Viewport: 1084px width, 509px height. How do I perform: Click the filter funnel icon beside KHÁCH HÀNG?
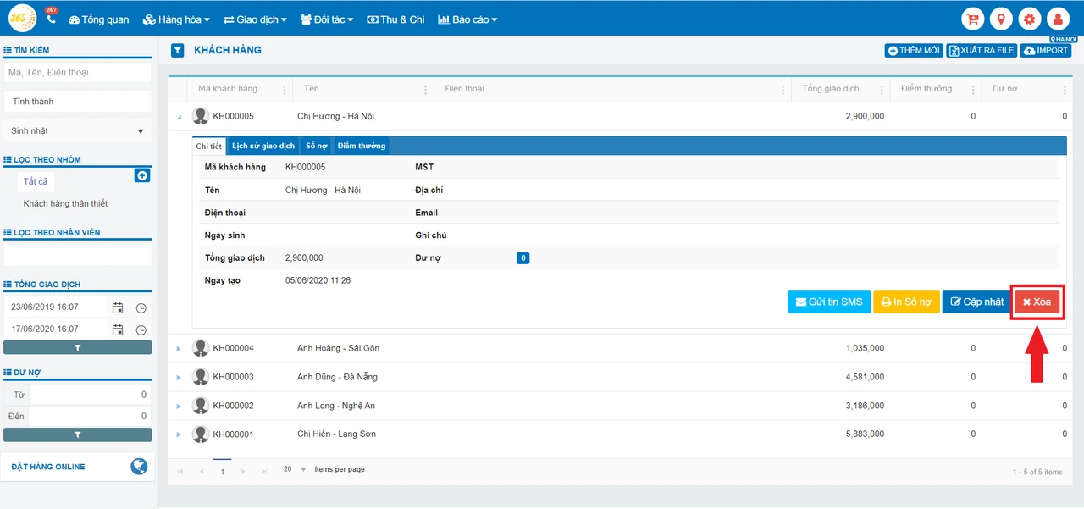tap(178, 50)
